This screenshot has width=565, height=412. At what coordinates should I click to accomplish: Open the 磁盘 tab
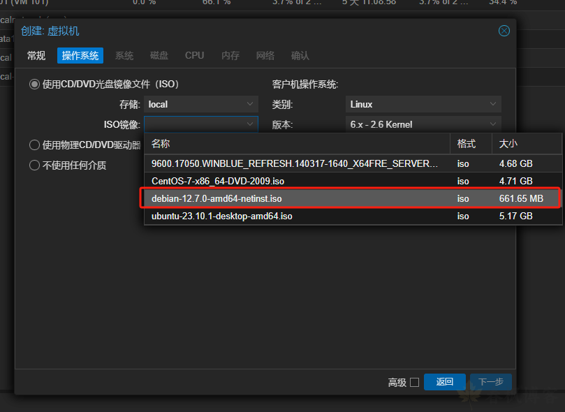pos(159,55)
